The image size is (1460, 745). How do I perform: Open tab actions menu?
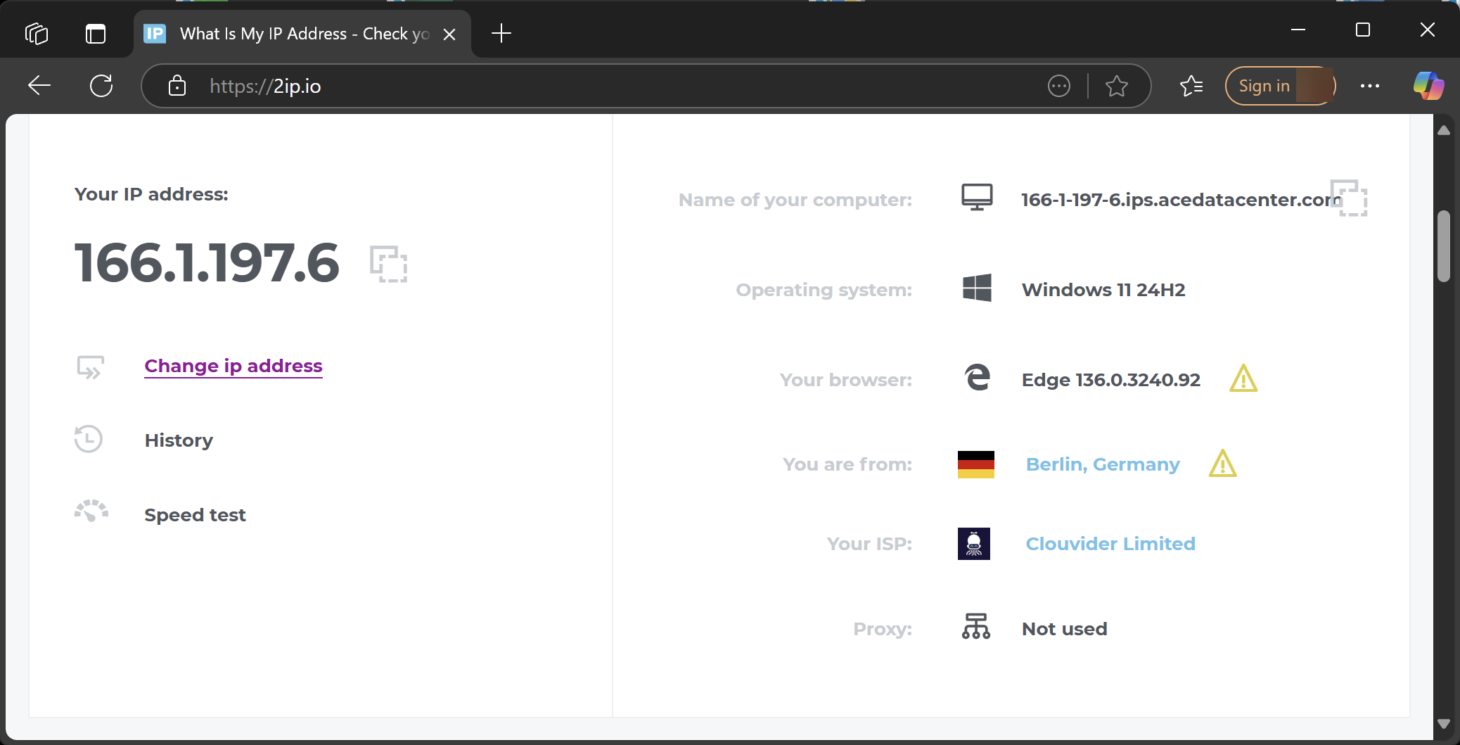point(96,33)
